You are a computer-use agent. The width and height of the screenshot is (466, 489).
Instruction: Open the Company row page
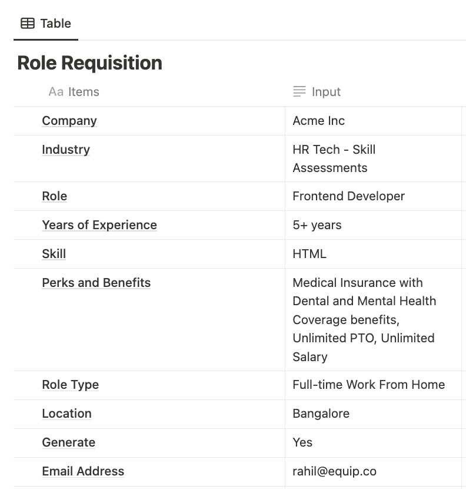69,121
